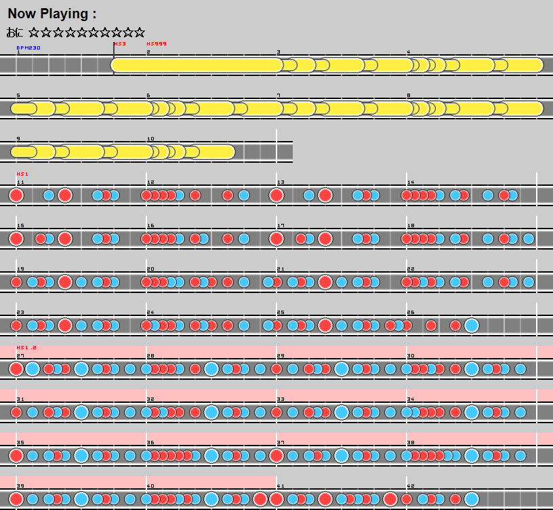This screenshot has width=553, height=510.
Task: Click the large red note starting measure 15
Action: click(x=16, y=239)
